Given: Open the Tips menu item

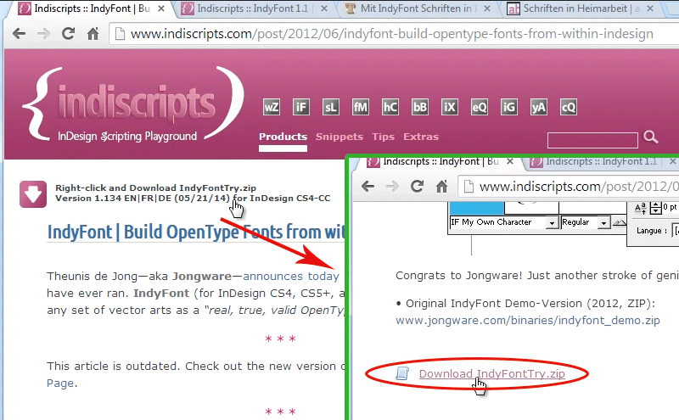Looking at the screenshot, I should coord(384,137).
